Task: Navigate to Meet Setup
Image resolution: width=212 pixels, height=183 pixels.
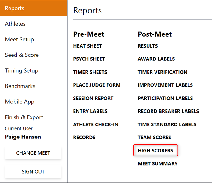Action: pos(20,39)
